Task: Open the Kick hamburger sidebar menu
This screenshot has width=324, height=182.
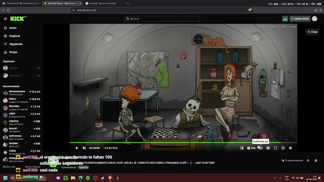Action: [x=5, y=19]
